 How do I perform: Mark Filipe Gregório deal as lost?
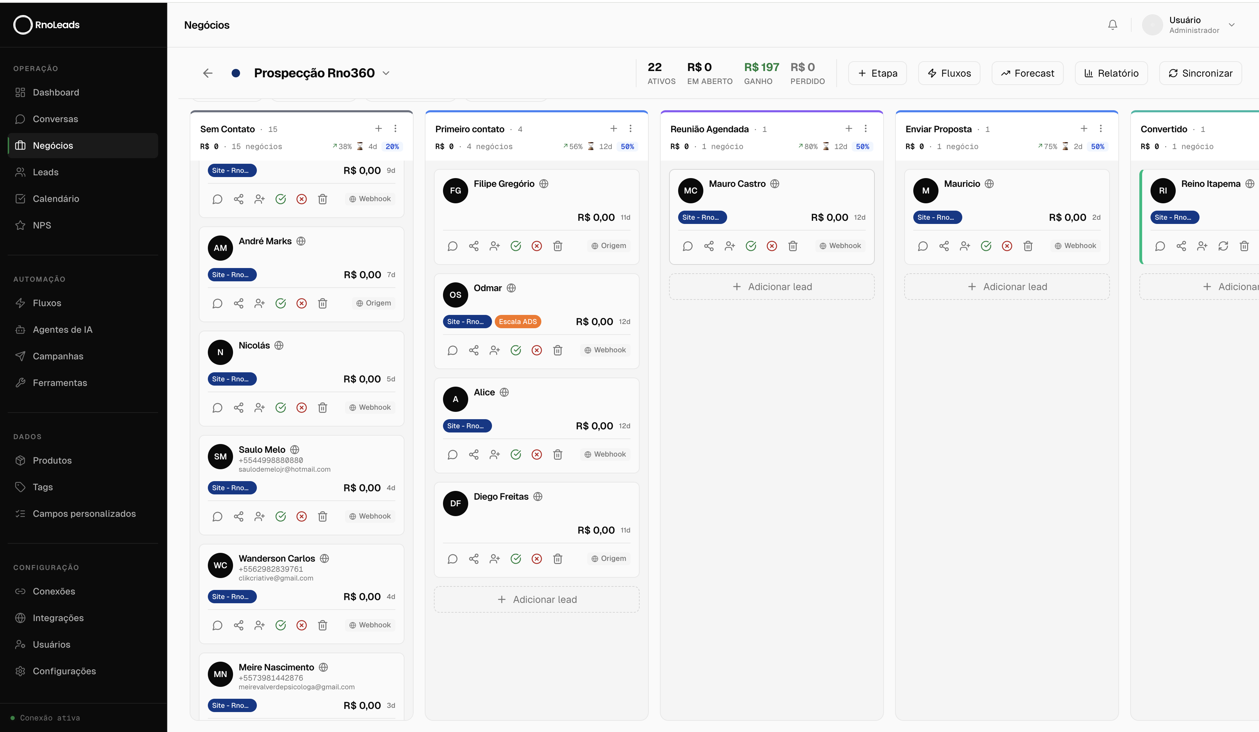[537, 246]
